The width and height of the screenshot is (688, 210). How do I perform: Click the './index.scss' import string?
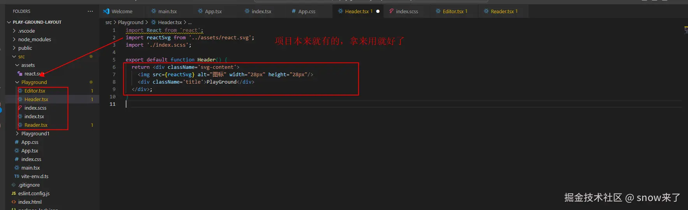pos(167,45)
